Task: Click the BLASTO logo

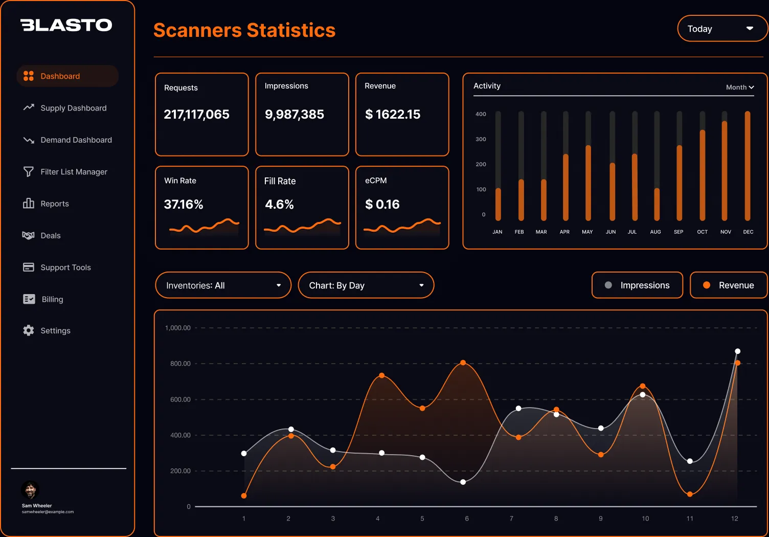Action: pos(67,25)
